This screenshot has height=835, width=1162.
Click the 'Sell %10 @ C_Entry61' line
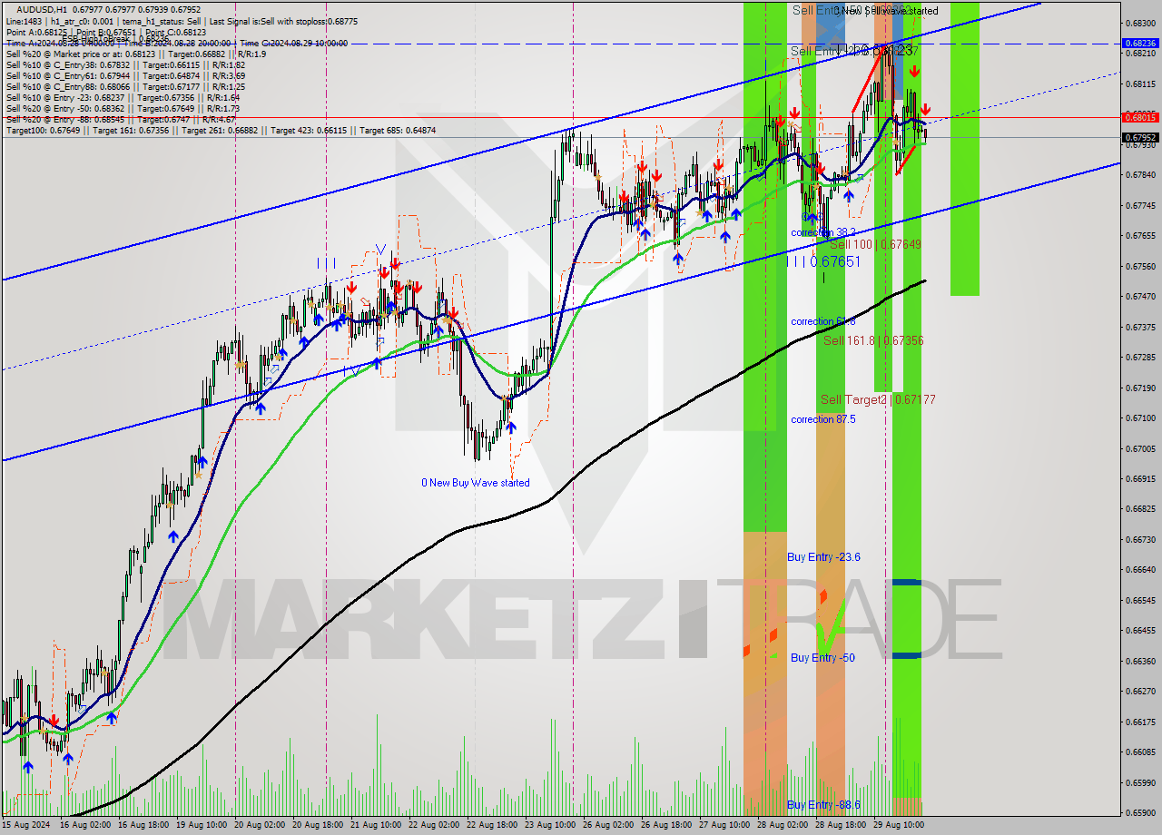(125, 75)
